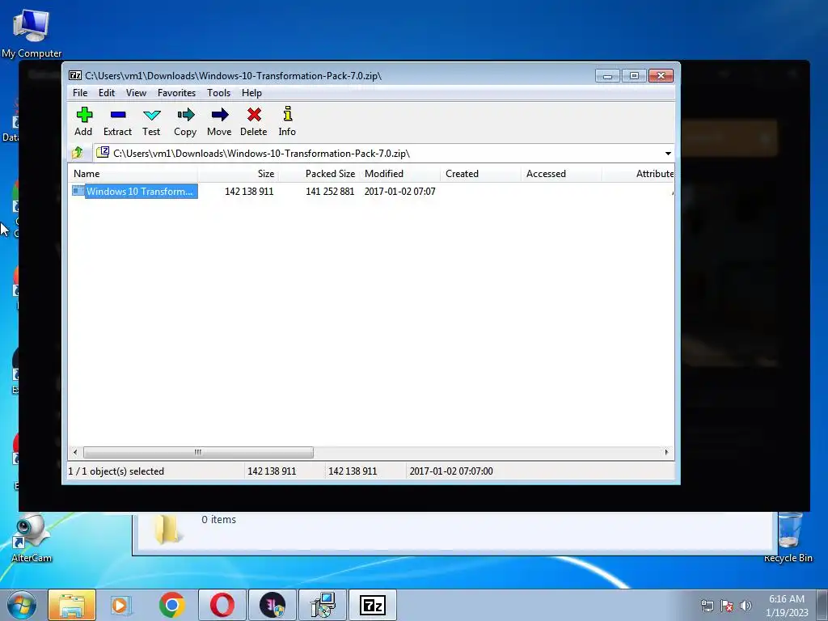828x621 pixels.
Task: Open the installer setup taskbar icon
Action: click(x=323, y=605)
